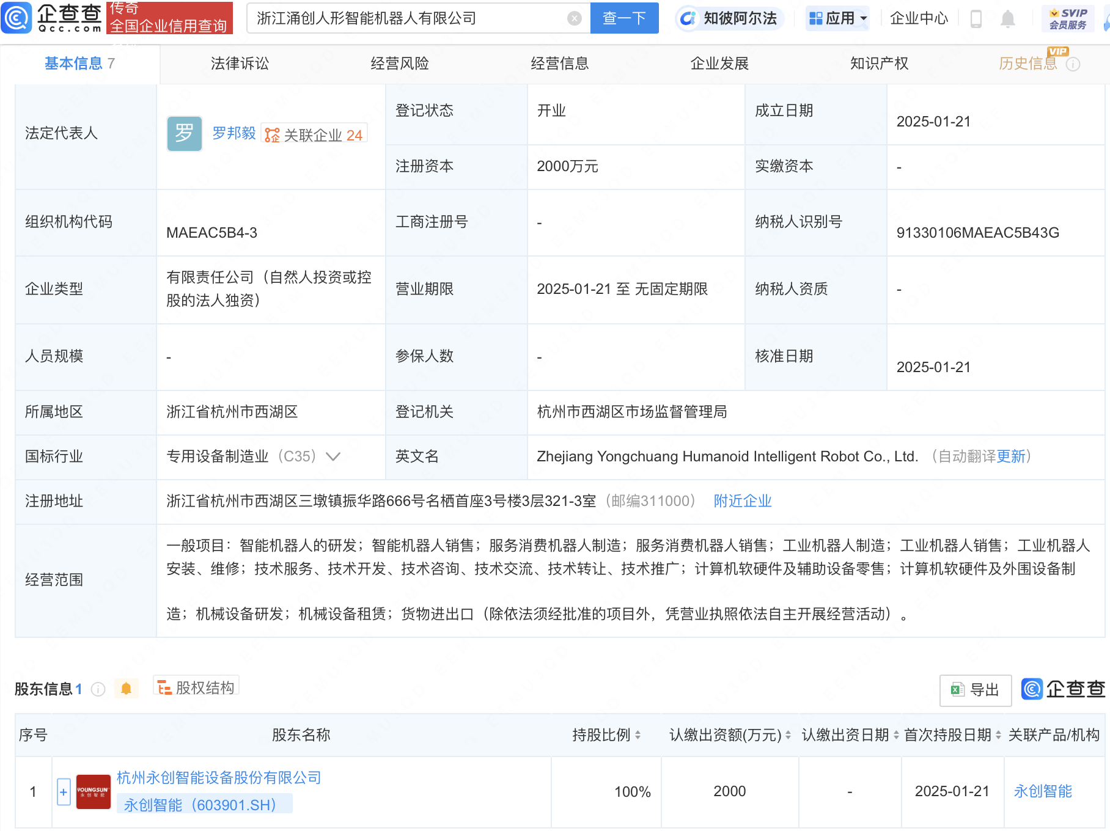Sort by 认缴出资日期 column
This screenshot has height=831, width=1110.
[x=896, y=735]
